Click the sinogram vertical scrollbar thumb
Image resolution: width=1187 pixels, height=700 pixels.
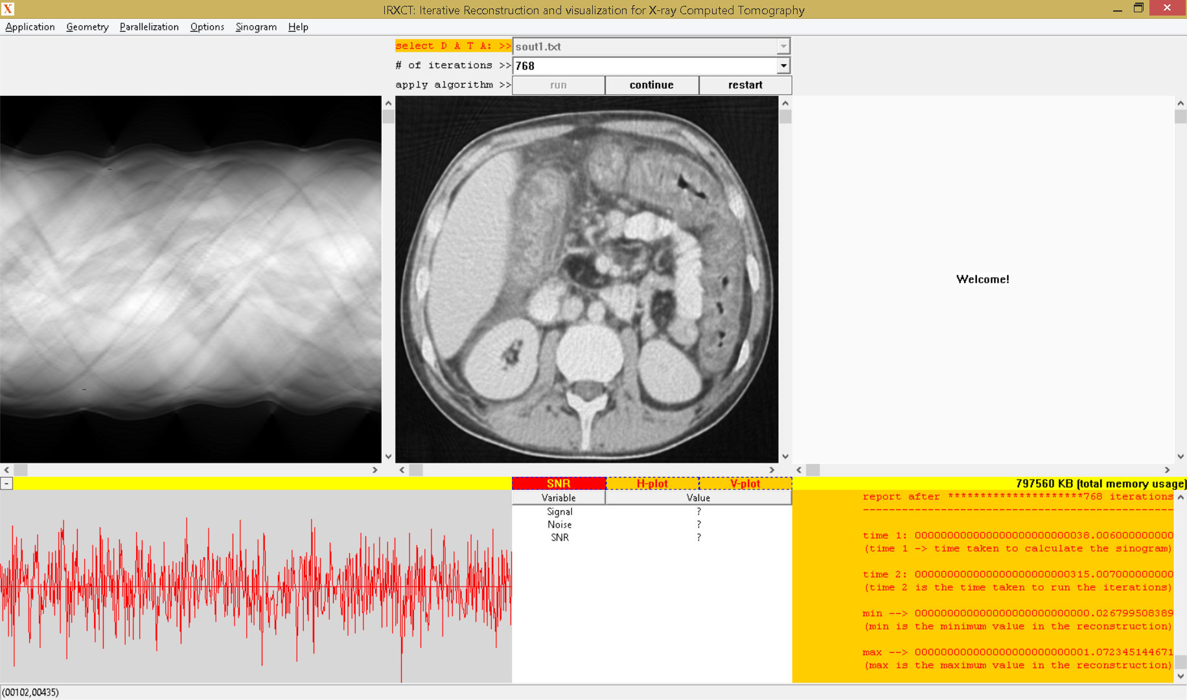pos(388,117)
